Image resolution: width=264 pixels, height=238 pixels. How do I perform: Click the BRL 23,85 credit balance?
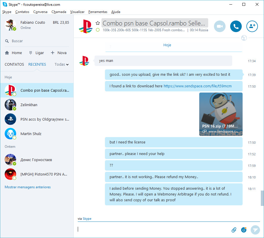pyautogui.click(x=61, y=22)
